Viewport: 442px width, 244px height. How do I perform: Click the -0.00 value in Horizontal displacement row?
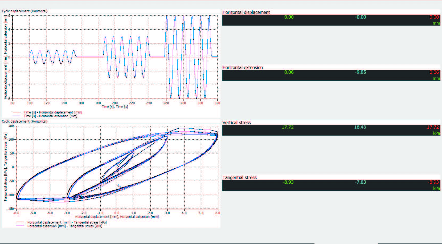coord(360,17)
